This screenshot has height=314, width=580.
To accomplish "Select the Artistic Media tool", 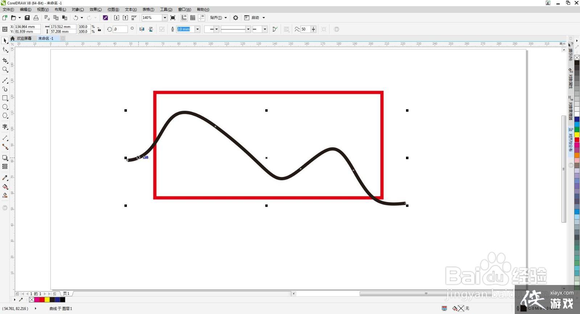I will click(5, 89).
